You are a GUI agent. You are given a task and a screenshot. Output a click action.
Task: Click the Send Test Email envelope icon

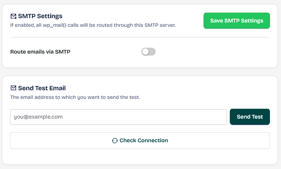(x=13, y=88)
